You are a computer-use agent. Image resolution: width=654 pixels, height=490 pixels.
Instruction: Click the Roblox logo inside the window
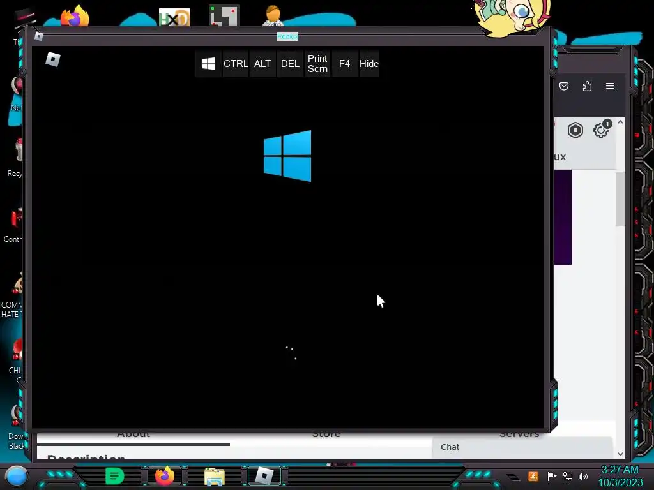pos(53,59)
